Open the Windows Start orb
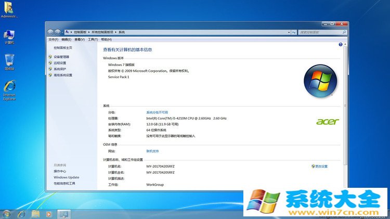The width and height of the screenshot is (390, 219). pos(7,214)
